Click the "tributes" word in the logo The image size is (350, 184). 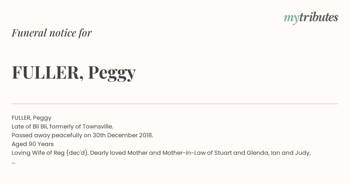click(x=318, y=17)
